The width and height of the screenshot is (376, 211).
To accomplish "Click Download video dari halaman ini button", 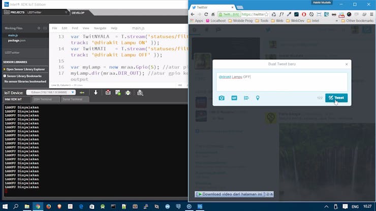I will coord(230,194).
